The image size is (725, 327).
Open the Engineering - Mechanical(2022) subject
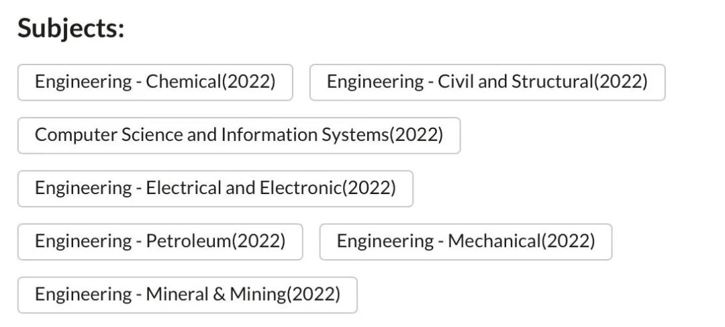(465, 241)
